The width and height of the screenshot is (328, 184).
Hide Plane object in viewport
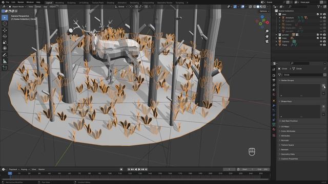pyautogui.click(x=321, y=45)
